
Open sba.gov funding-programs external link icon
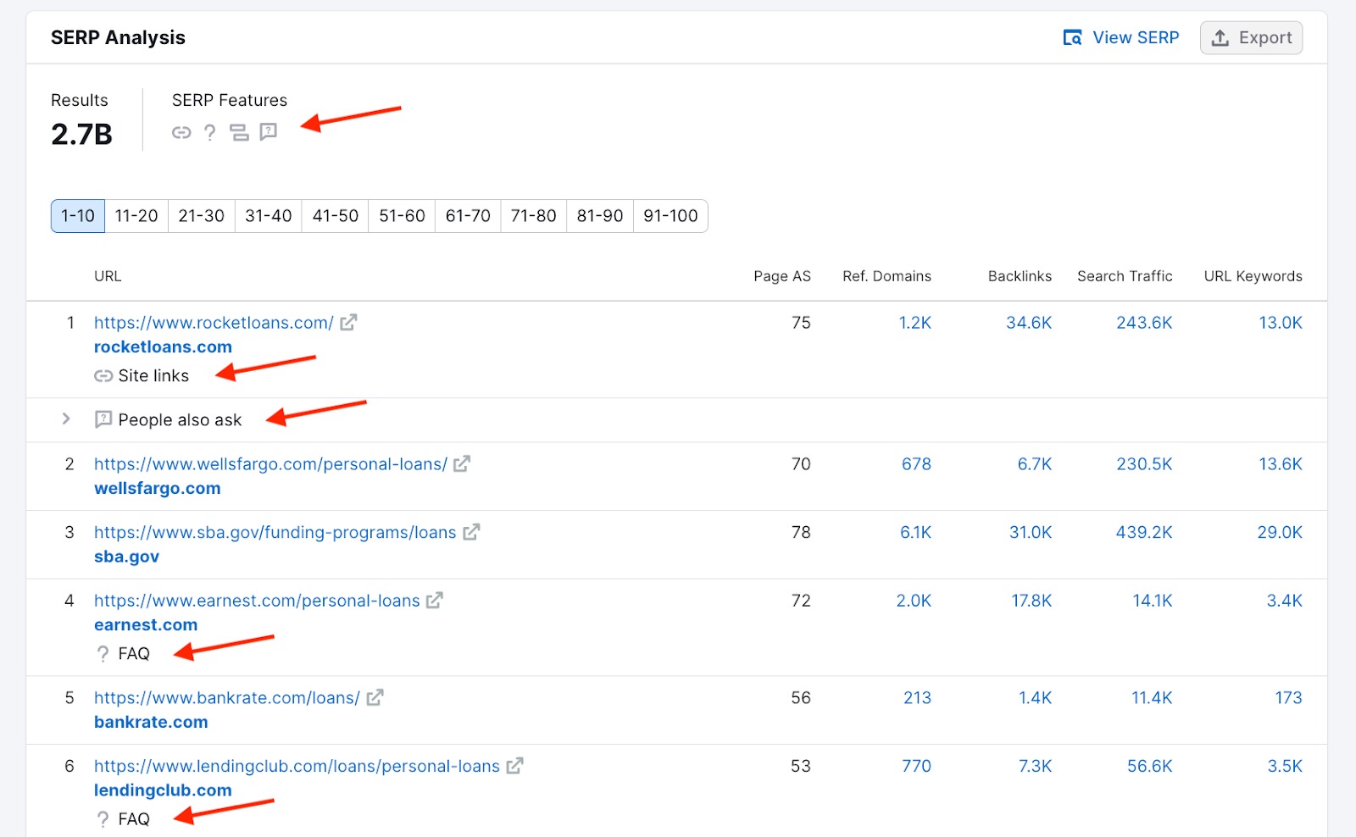[x=471, y=532]
